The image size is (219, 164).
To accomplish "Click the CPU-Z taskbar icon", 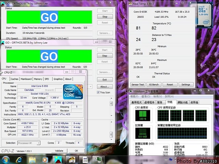I will pyautogui.click(x=85, y=160).
